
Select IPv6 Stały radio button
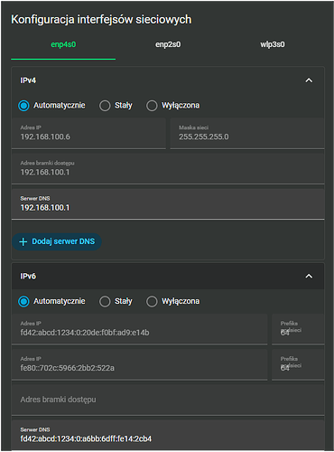point(105,301)
